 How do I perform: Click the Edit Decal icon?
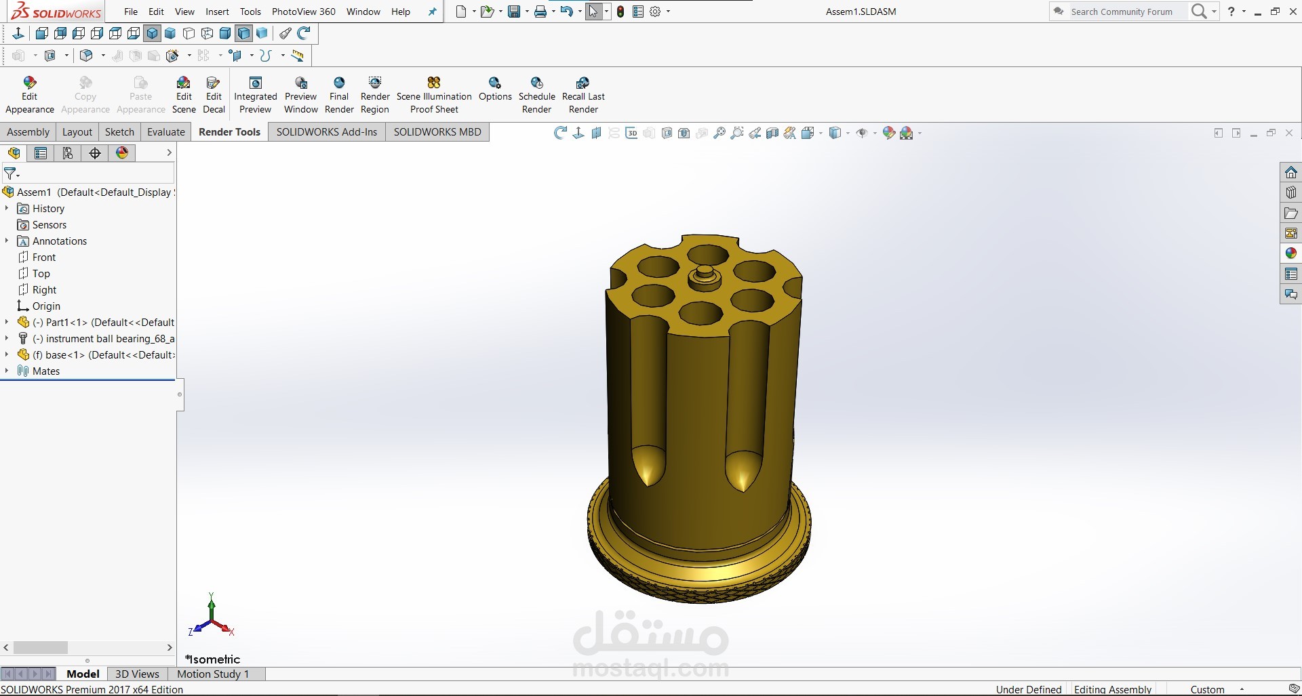pos(214,94)
